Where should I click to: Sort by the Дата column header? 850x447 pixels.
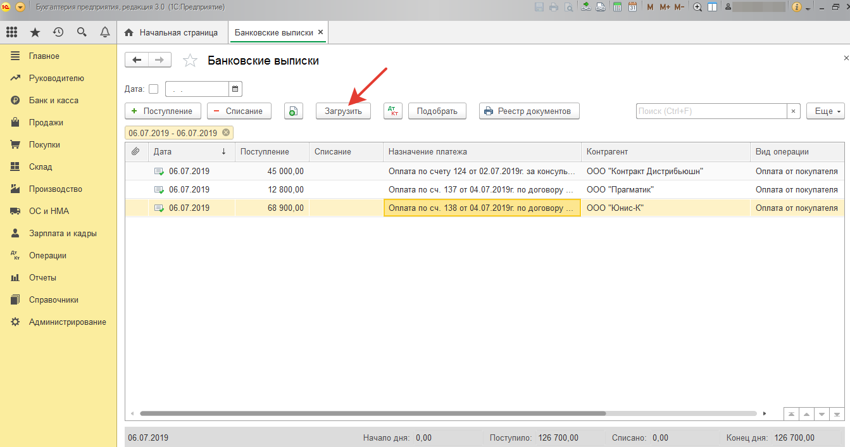click(191, 152)
